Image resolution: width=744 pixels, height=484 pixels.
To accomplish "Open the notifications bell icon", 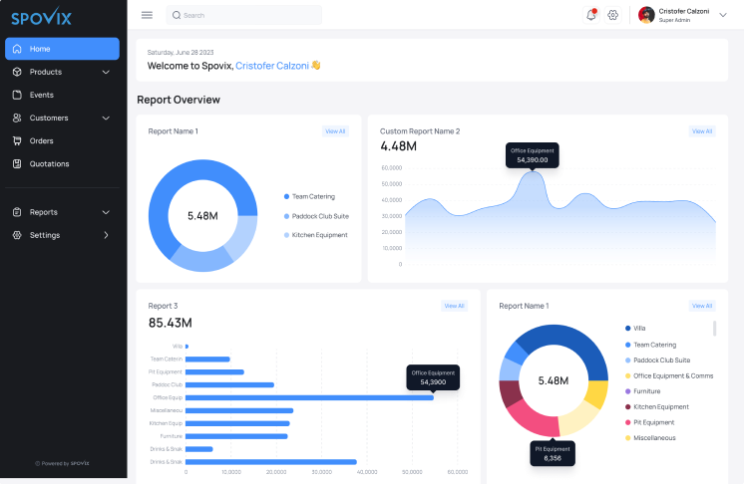I will 590,15.
